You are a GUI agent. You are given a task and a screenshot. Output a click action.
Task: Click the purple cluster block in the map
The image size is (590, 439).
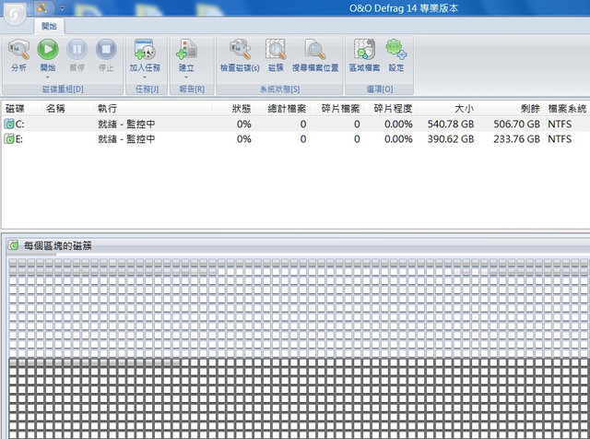(466, 272)
